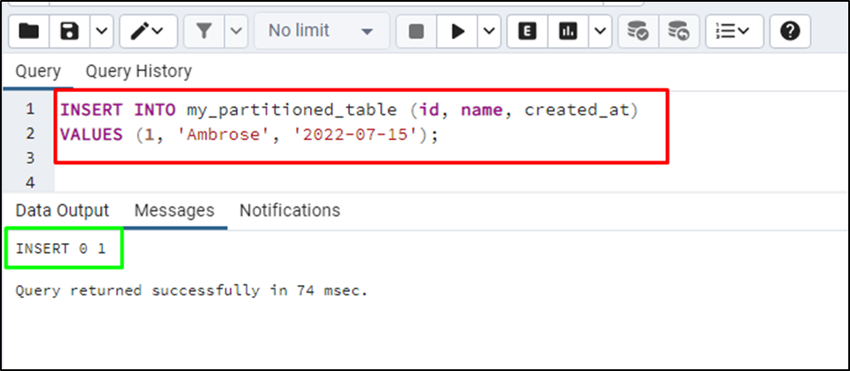Click my_partitioned_table in the query
This screenshot has width=850, height=371.
[x=292, y=110]
